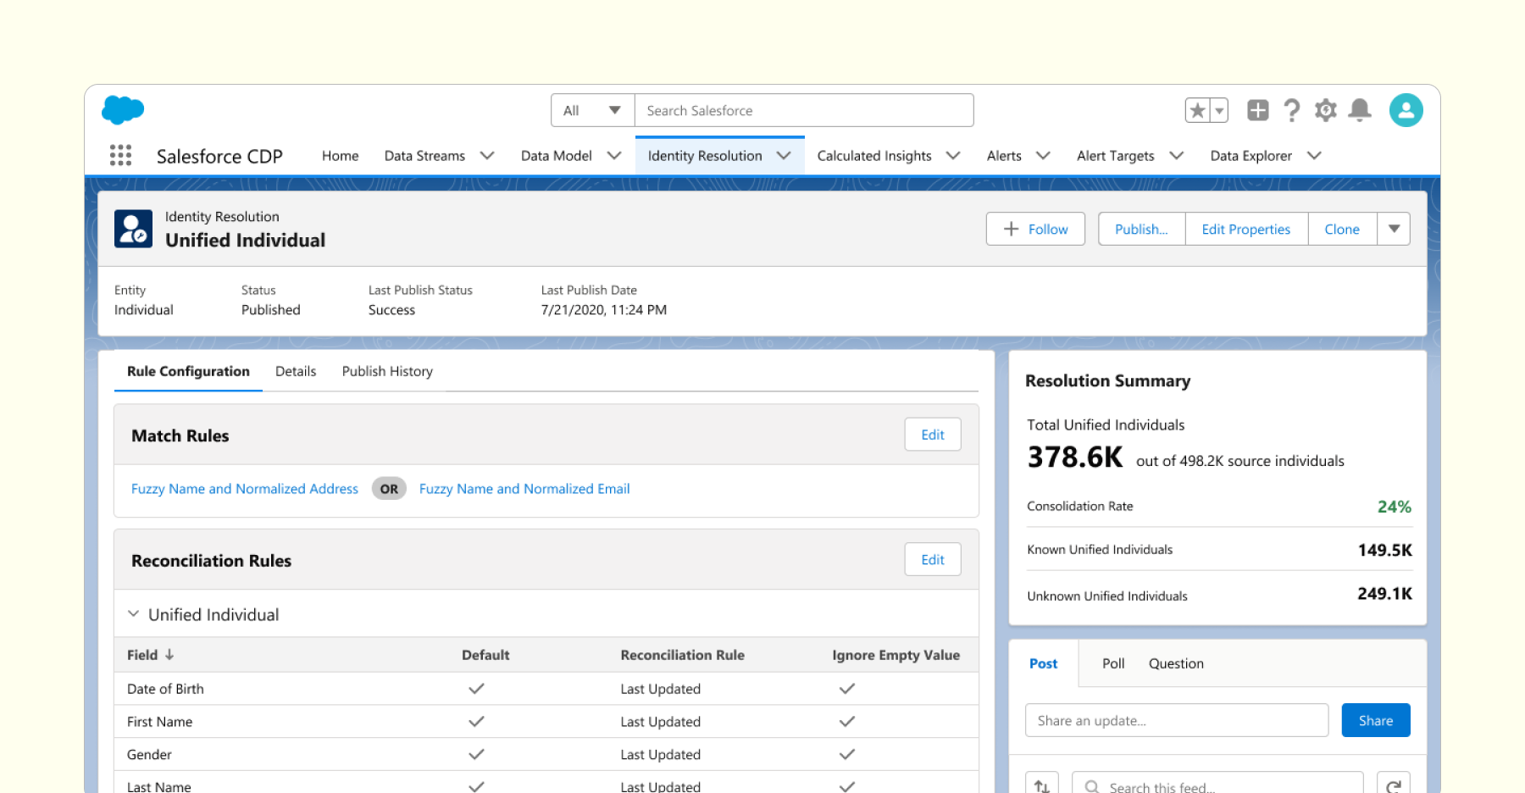Open the Data Streams nav item
Image resolution: width=1525 pixels, height=793 pixels.
tap(424, 156)
